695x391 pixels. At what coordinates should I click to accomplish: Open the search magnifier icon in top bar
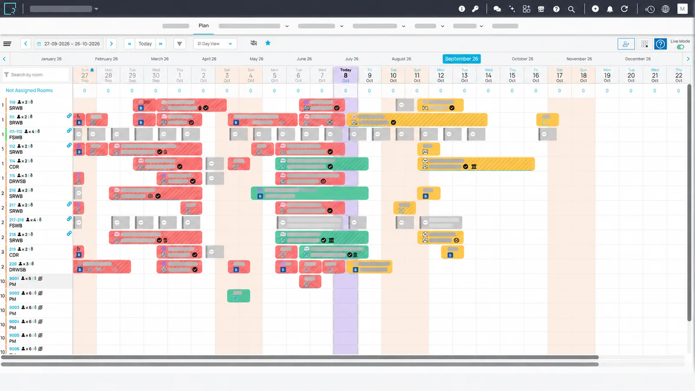coord(571,9)
